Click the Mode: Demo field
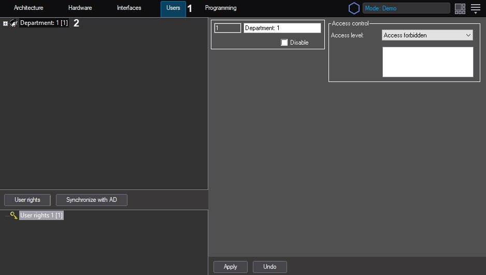The image size is (486, 275). tap(406, 8)
